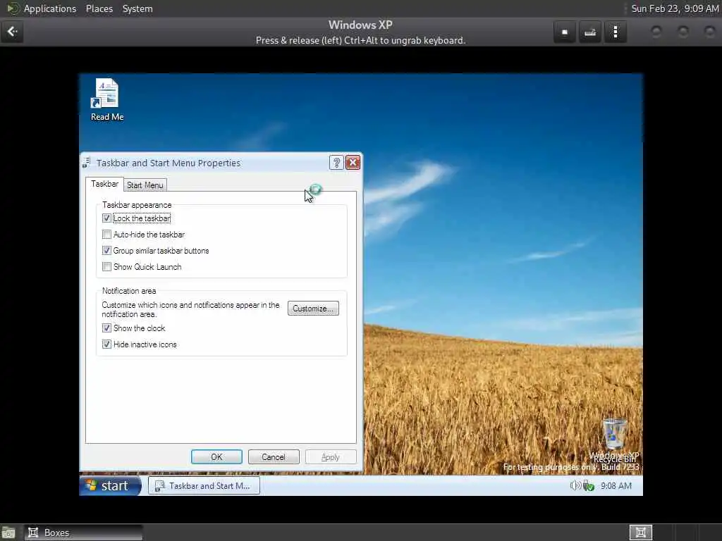Click the Boxes back arrow button
Image resolution: width=722 pixels, height=541 pixels.
click(12, 31)
